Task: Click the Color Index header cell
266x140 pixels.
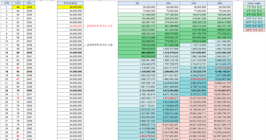Action: [254, 3]
